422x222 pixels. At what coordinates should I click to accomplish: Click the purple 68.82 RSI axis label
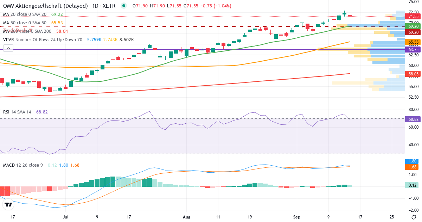(413, 119)
